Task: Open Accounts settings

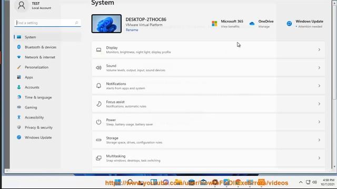Action: pyautogui.click(x=47, y=88)
